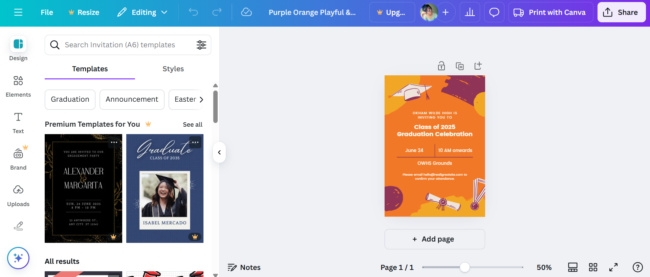Open the Uploads panel
The width and height of the screenshot is (650, 277).
[18, 196]
